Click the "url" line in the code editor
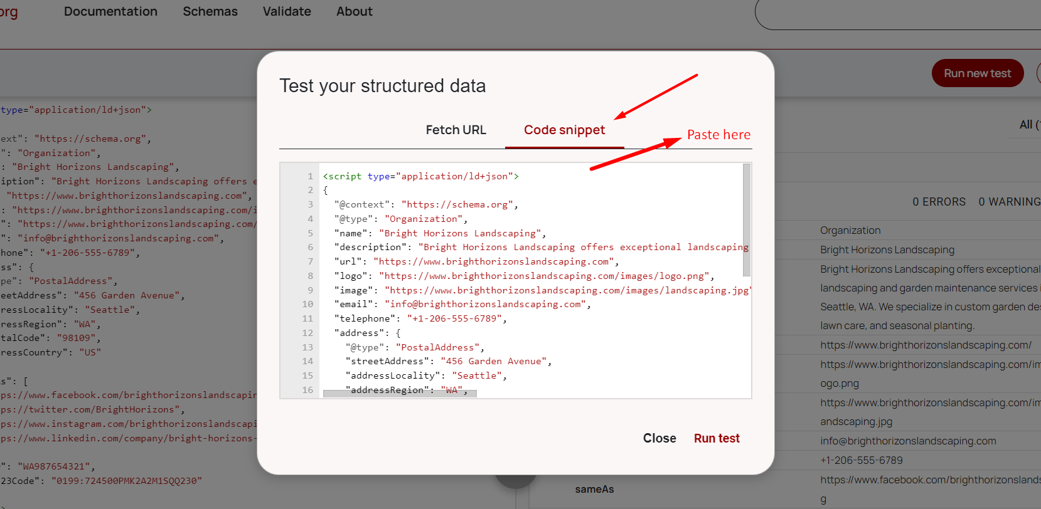This screenshot has width=1041, height=509. pos(477,261)
